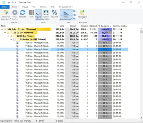Image resolution: width=143 pixels, height=123 pixels.
Task: Open the Du supplément ? tab
Action: point(66,7)
